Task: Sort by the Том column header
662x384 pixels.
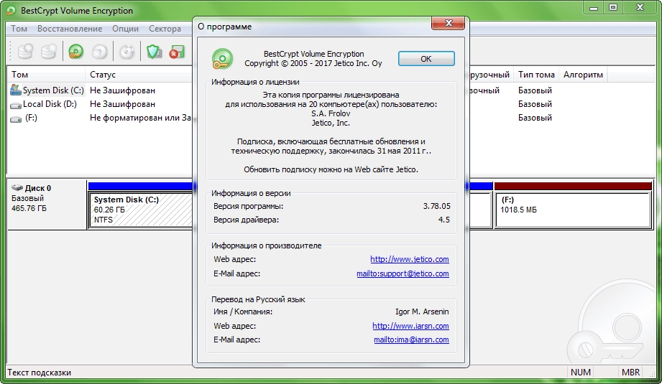Action: [x=46, y=75]
